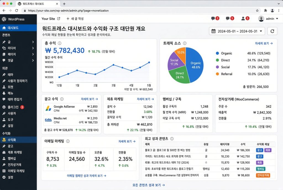Select 대시보드 in the sidebar
283x190 pixels.
pyautogui.click(x=19, y=28)
